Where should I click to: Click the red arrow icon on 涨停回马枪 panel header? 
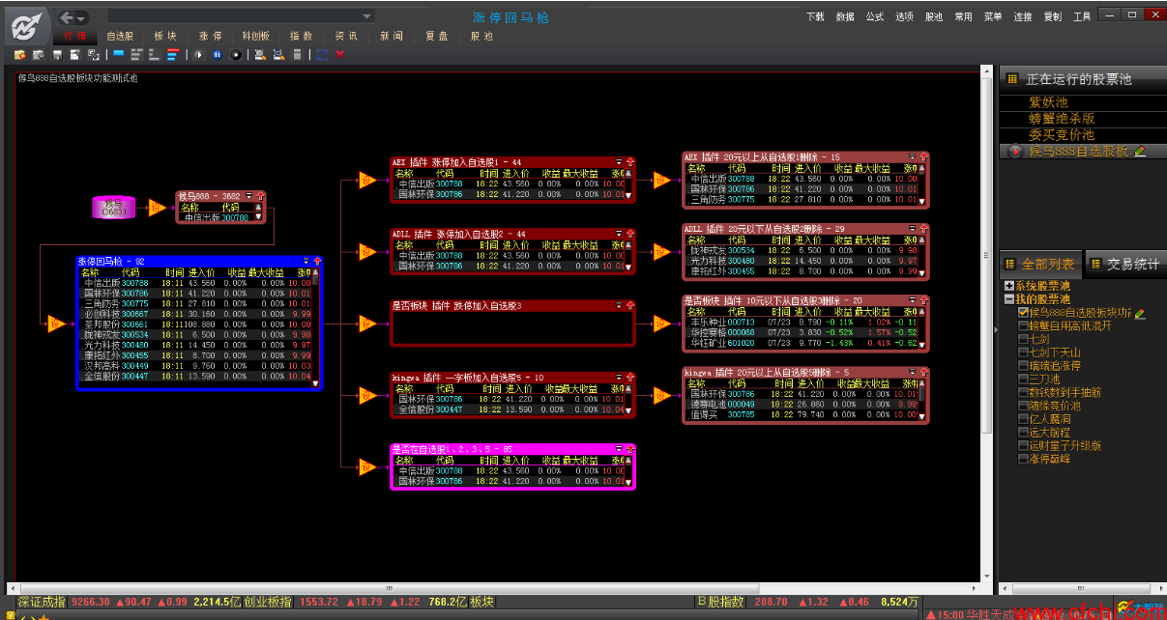click(316, 262)
